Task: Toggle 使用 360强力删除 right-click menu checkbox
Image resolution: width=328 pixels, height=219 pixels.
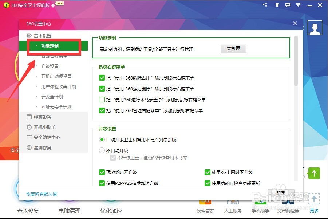Action: [102, 89]
